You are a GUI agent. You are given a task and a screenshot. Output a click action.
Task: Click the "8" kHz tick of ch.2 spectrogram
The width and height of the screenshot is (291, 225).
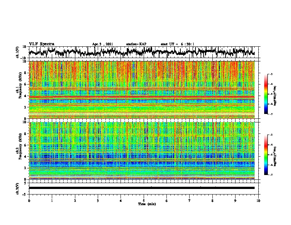tap(26, 133)
